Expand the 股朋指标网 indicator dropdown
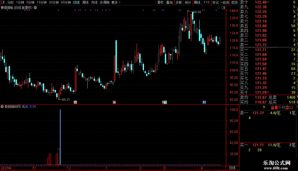 coord(2,107)
